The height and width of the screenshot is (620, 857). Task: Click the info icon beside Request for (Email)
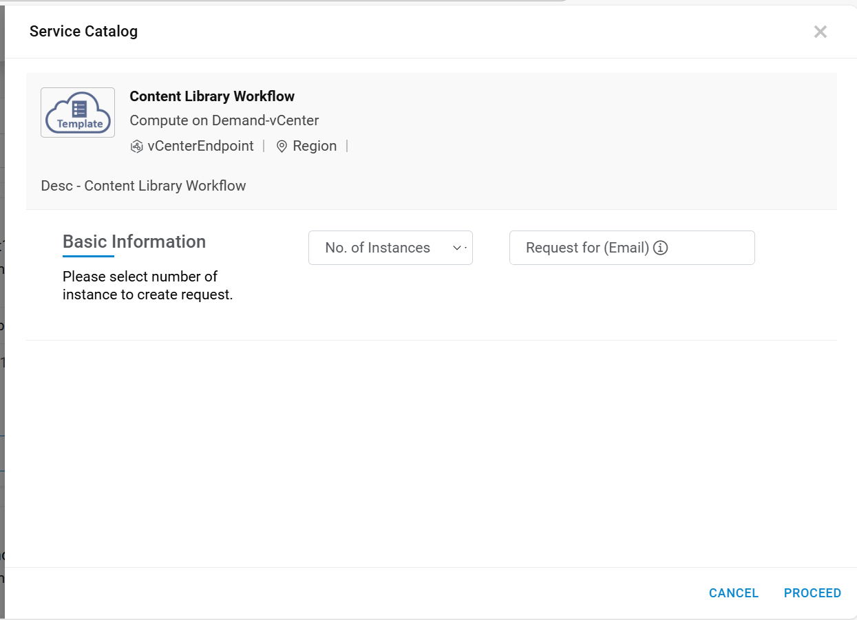click(x=661, y=248)
